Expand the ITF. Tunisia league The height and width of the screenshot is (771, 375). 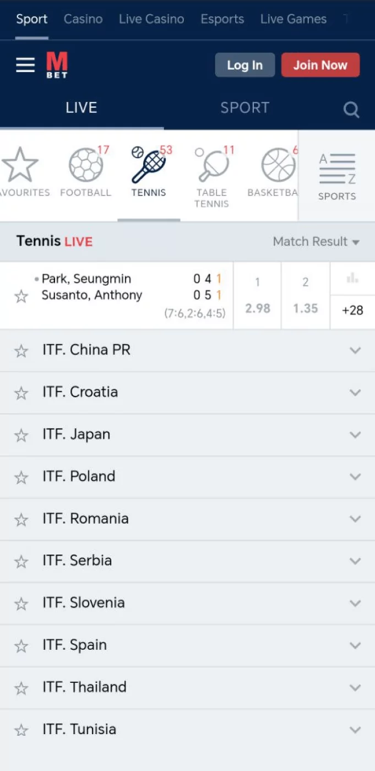click(x=355, y=729)
